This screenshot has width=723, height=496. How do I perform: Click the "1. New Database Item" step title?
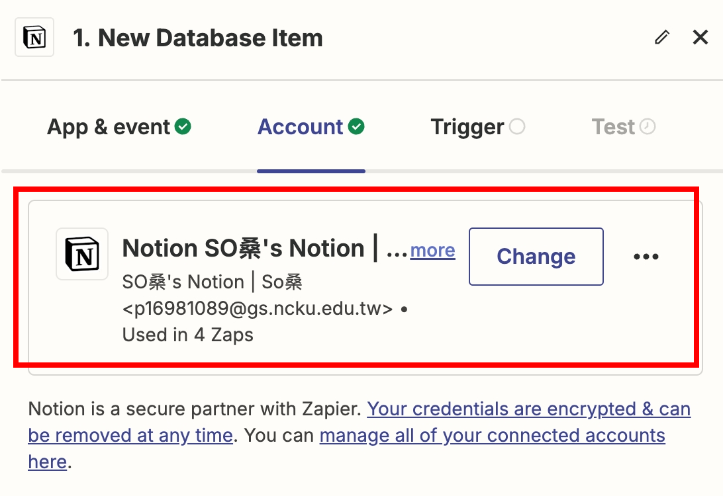coord(198,38)
